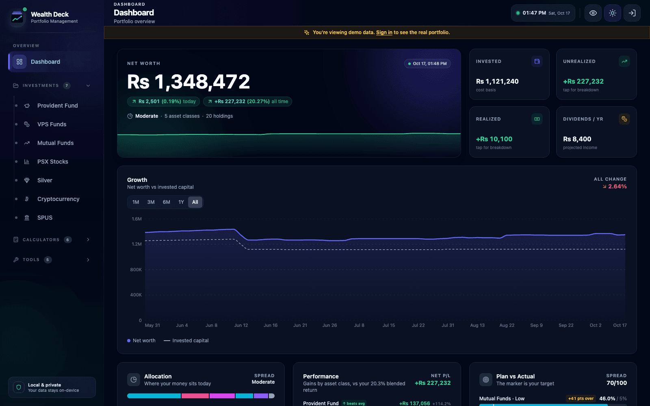Click the 01:47 PM clock status pill
Image resolution: width=650 pixels, height=406 pixels.
(543, 13)
